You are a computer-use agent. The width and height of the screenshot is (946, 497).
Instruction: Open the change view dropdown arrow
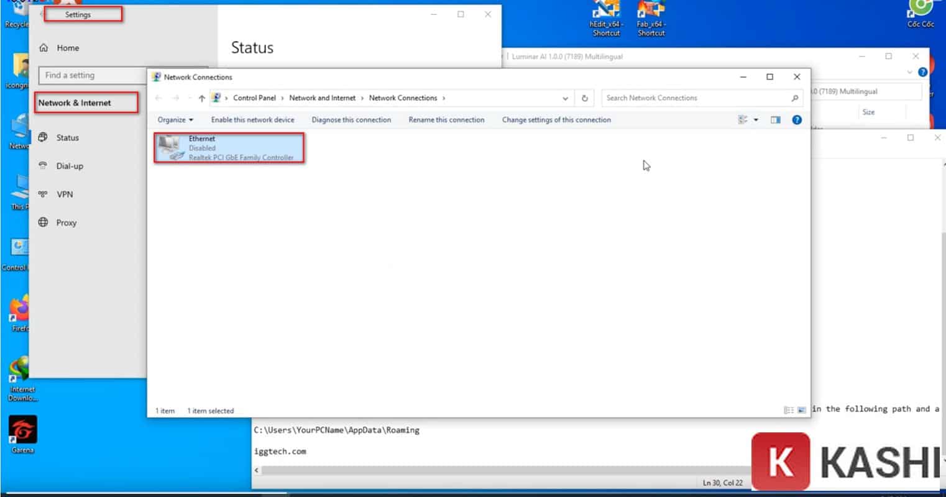756,120
